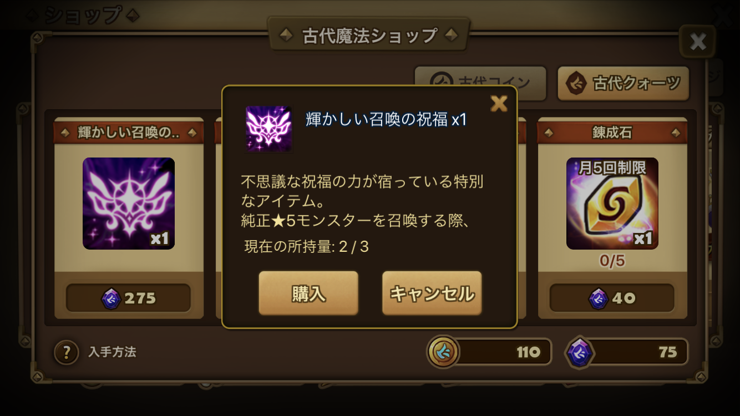Click the 275 quartz price button

tap(128, 298)
